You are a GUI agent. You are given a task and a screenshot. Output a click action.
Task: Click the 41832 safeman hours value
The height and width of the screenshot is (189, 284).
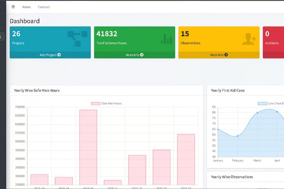click(106, 34)
